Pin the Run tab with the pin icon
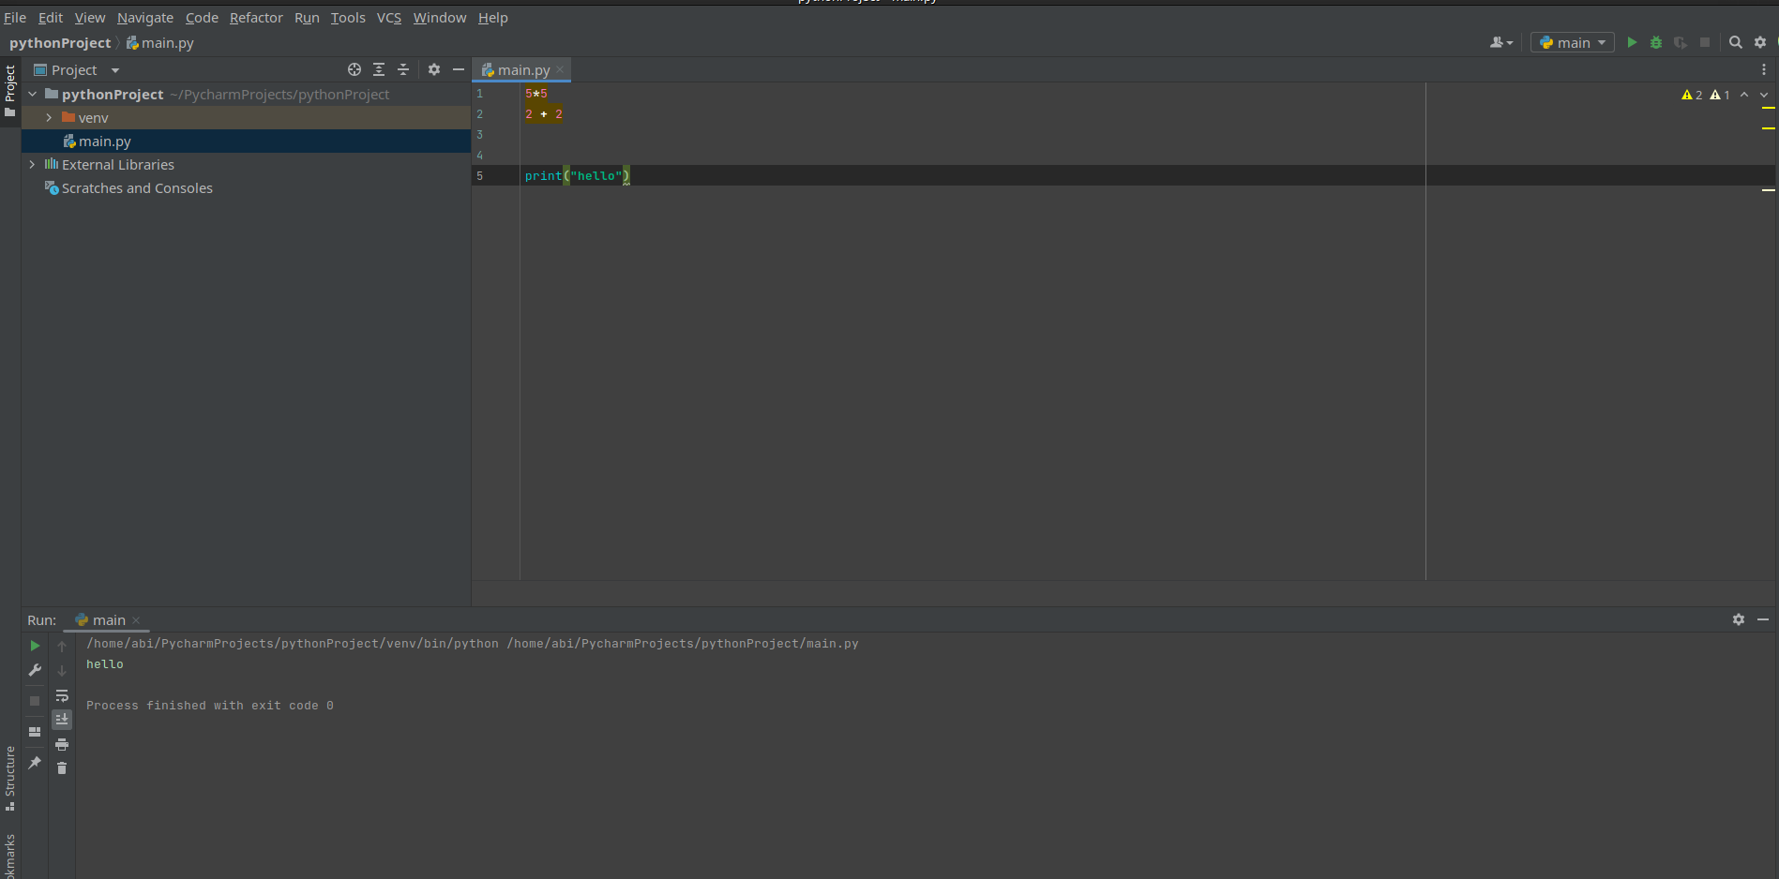 35,764
